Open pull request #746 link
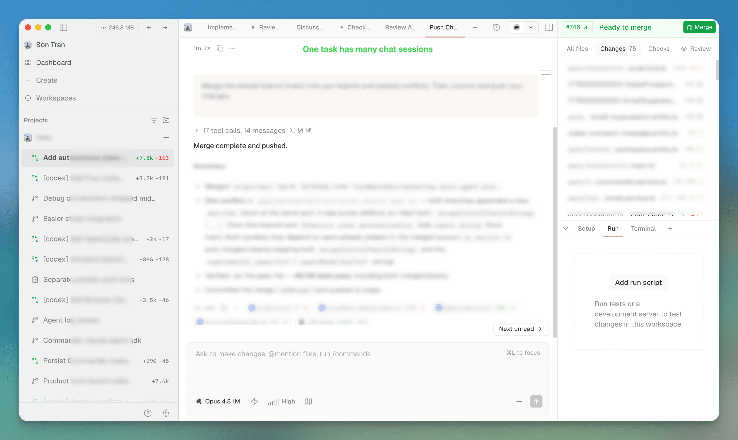Screen dimensions: 738x440 [x=577, y=27]
